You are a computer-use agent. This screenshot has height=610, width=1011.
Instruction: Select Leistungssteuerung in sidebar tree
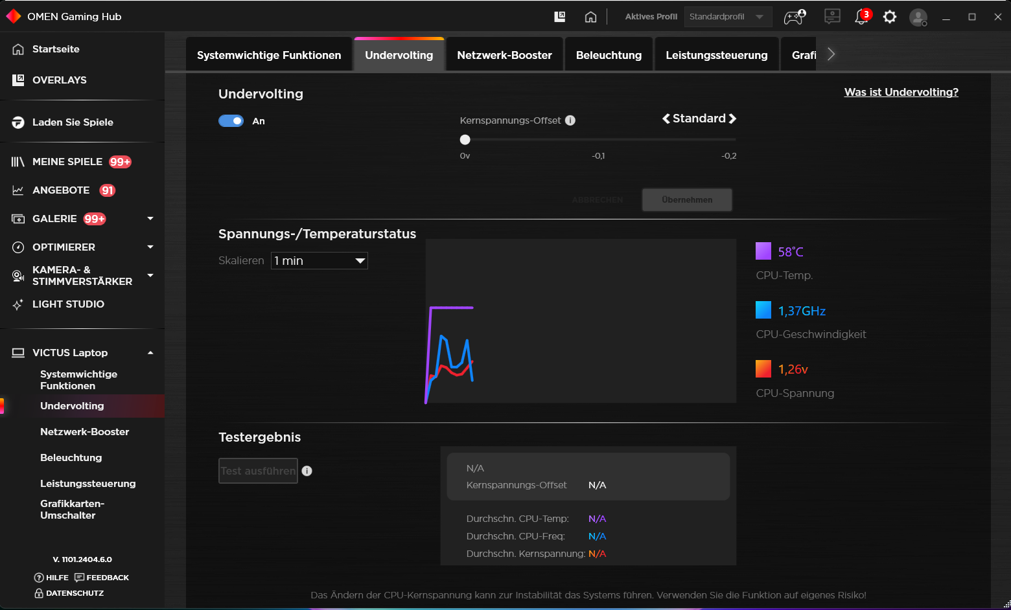(88, 484)
